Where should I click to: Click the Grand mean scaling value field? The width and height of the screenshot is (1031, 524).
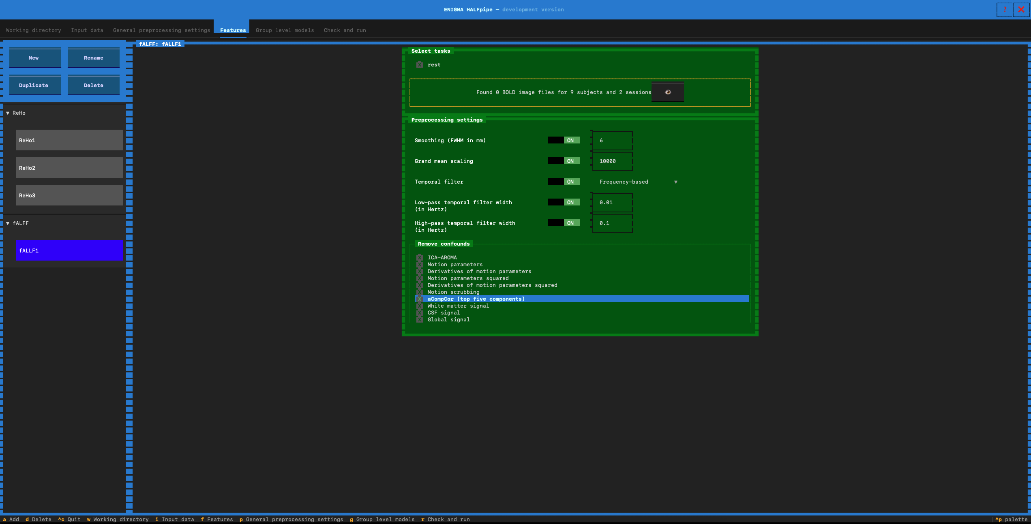click(x=612, y=161)
